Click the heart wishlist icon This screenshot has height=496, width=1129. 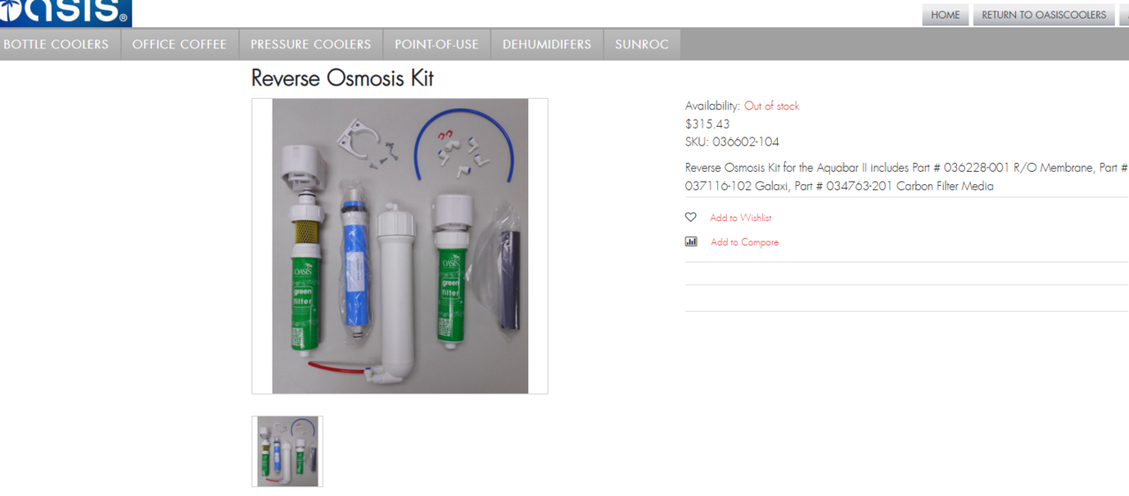691,218
